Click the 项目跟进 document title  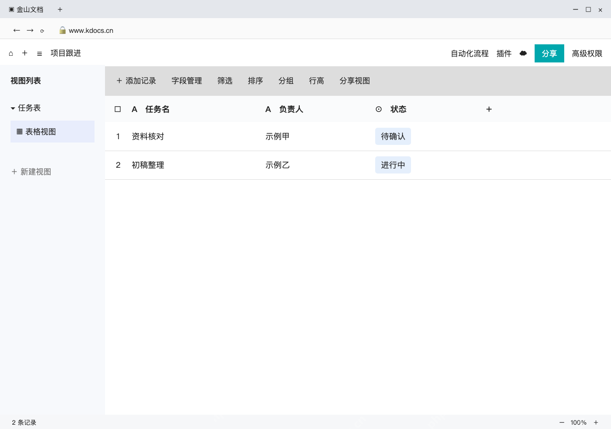click(66, 53)
